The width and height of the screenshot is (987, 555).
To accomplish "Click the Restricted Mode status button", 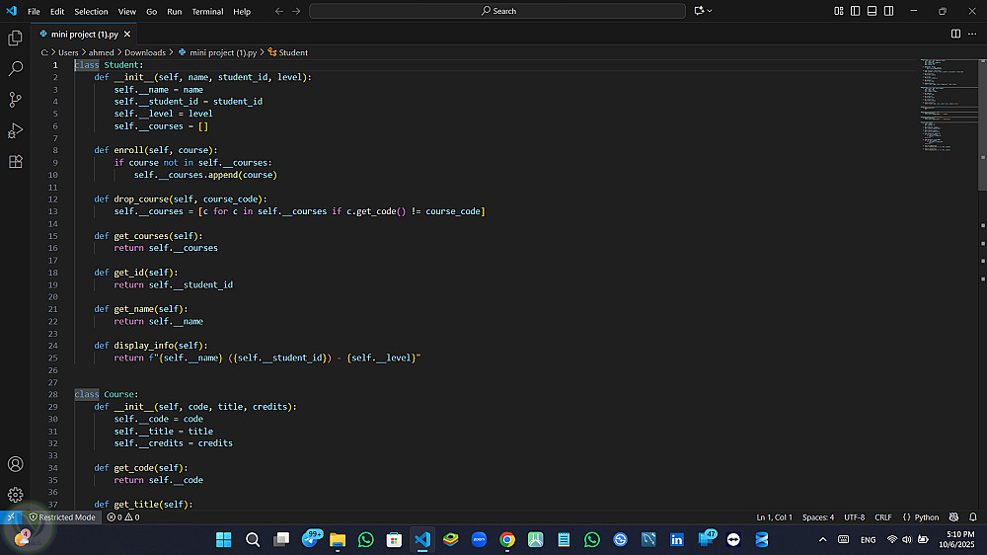I will (x=61, y=517).
